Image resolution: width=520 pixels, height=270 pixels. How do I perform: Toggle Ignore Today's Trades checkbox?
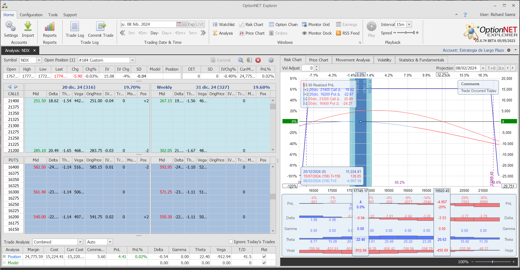[231, 242]
